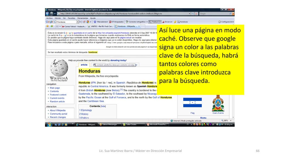The image size is (281, 158).
Task: Click the Google logo on the toolbar
Action: 49,22
